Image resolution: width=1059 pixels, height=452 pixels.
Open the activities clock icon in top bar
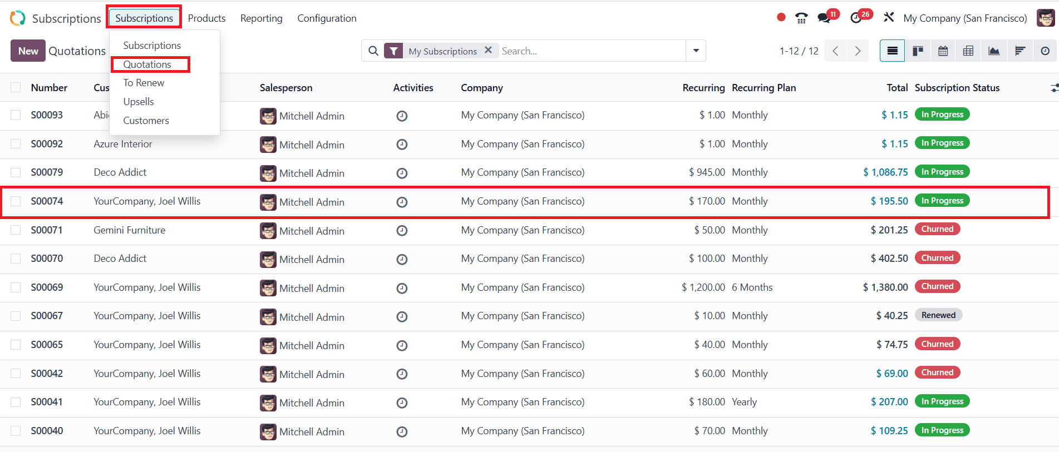pyautogui.click(x=856, y=18)
